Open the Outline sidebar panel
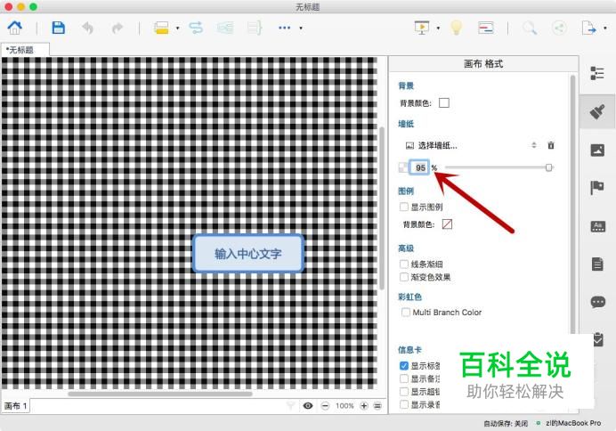The width and height of the screenshot is (616, 431). tap(597, 73)
